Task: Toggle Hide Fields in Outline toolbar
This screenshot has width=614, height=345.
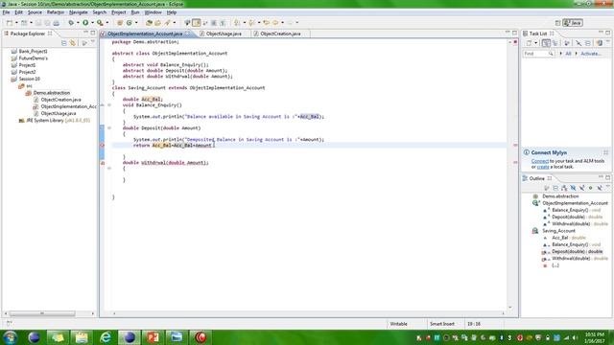Action: (x=573, y=188)
